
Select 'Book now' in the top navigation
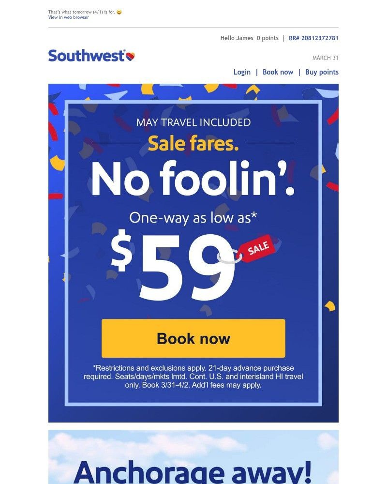[278, 72]
